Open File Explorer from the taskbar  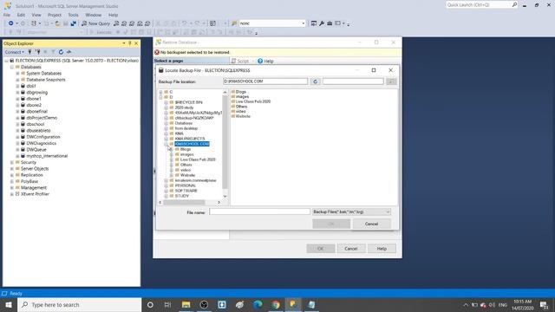coord(186,304)
